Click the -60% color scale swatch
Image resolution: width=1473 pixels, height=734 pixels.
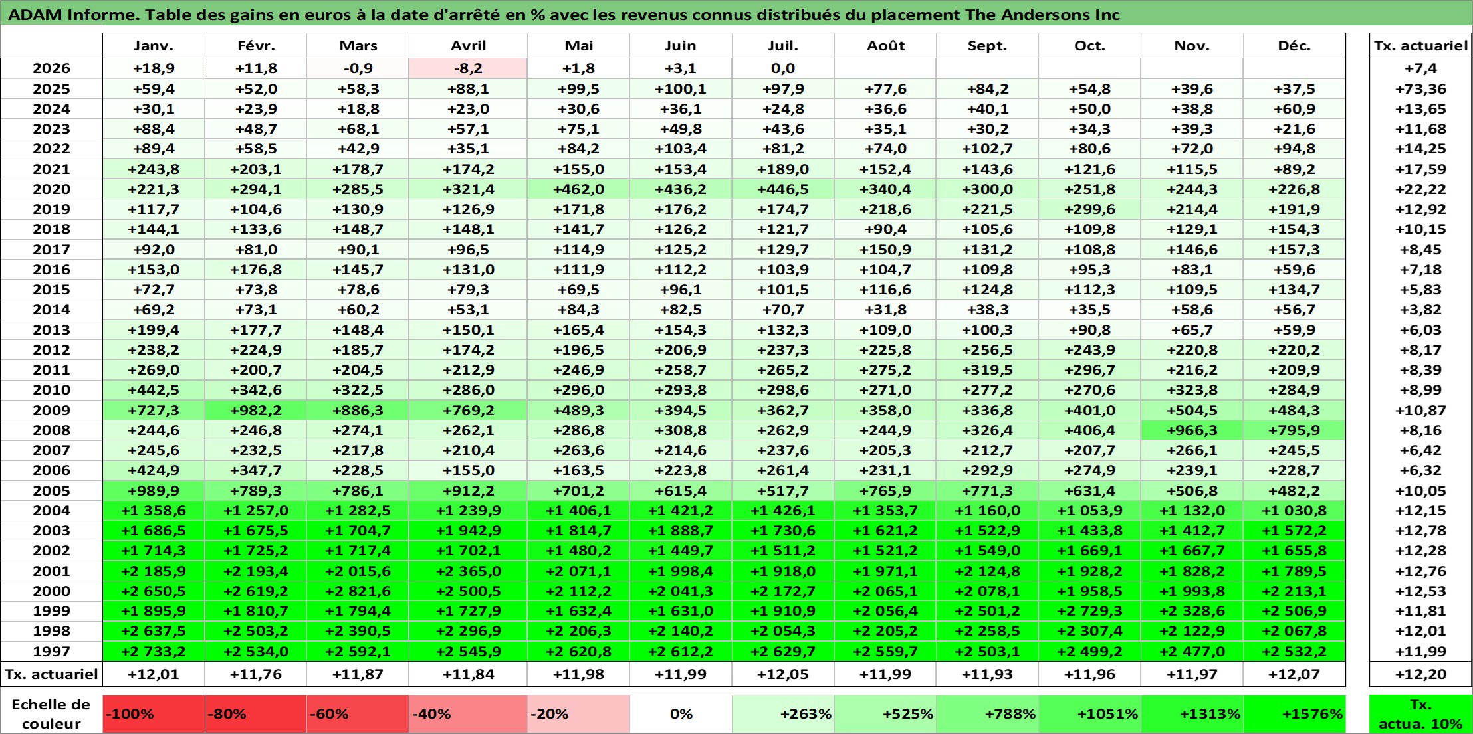click(358, 714)
